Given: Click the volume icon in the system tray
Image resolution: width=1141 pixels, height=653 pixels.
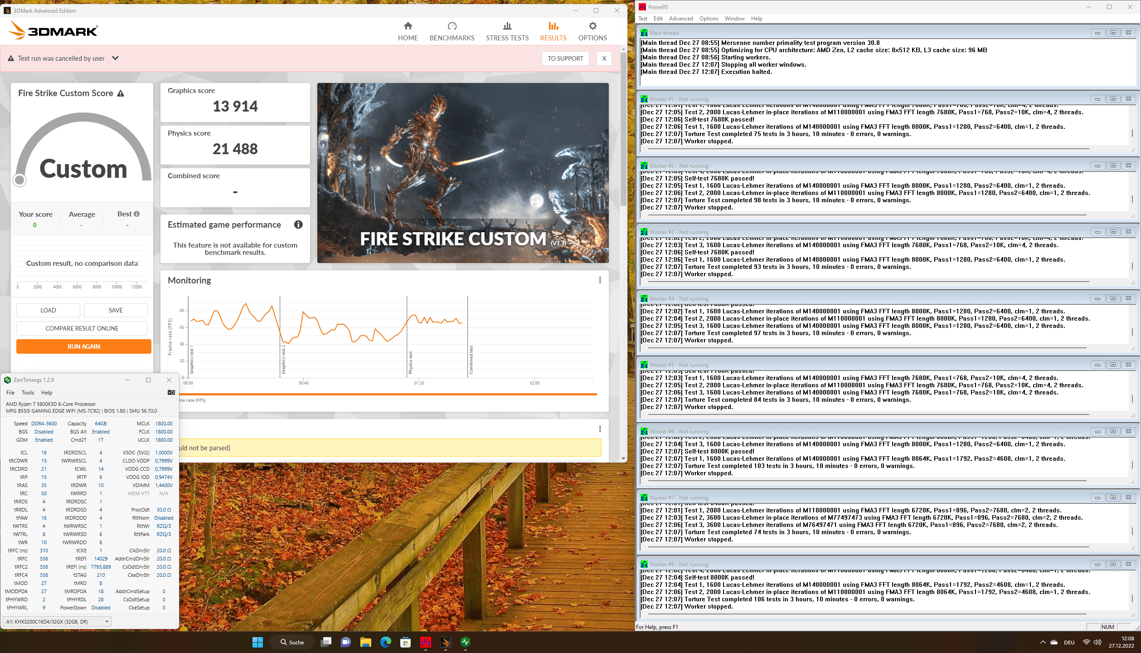Looking at the screenshot, I should [x=1097, y=642].
